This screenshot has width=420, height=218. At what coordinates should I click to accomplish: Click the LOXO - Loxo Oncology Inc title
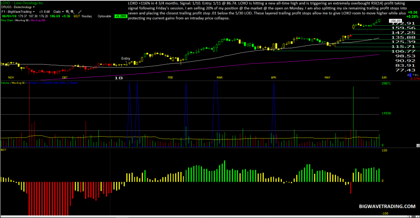[22, 3]
